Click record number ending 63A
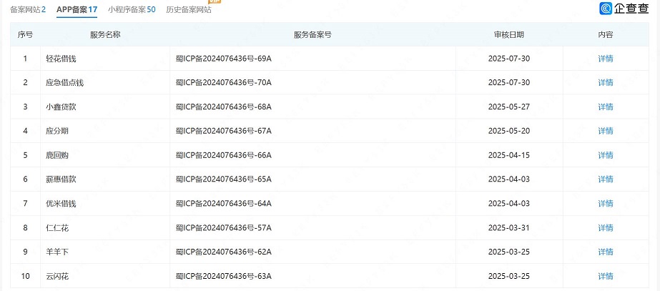 pyautogui.click(x=224, y=276)
